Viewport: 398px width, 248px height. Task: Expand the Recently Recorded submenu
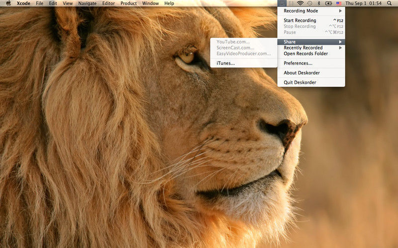point(311,48)
